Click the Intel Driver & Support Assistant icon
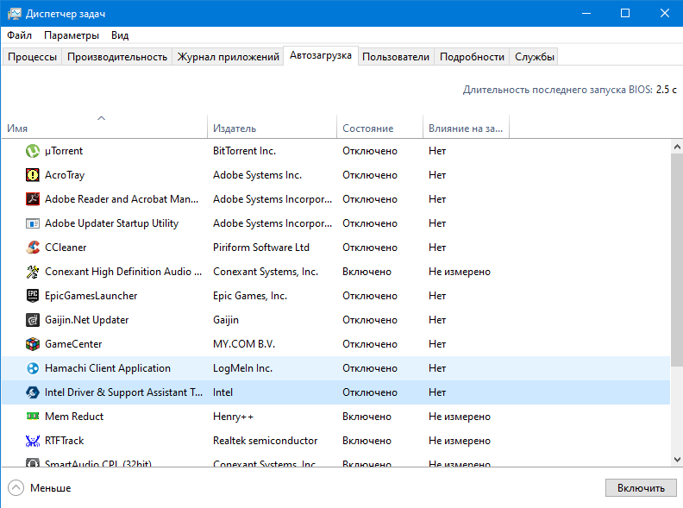This screenshot has width=683, height=508. (x=33, y=392)
